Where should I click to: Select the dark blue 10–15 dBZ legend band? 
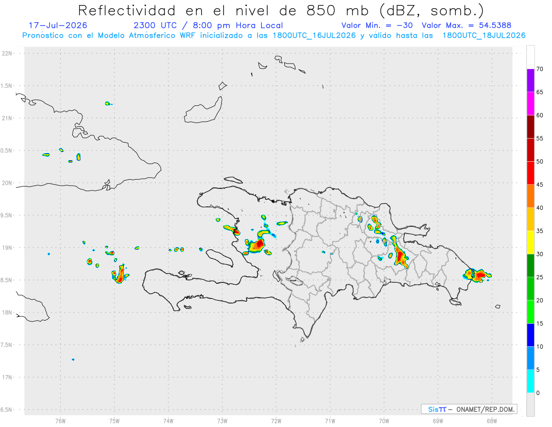(530, 335)
